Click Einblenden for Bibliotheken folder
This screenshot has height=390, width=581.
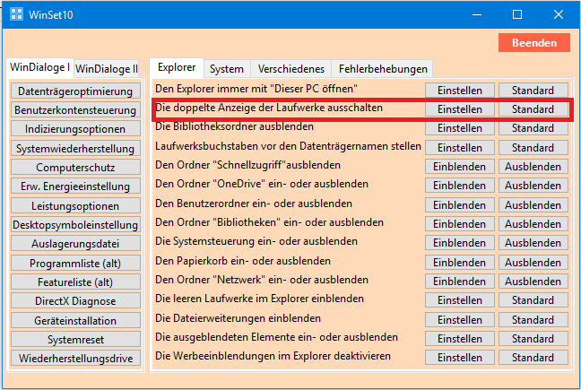pos(459,224)
